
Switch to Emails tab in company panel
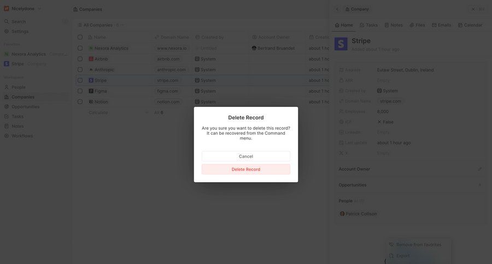442,25
